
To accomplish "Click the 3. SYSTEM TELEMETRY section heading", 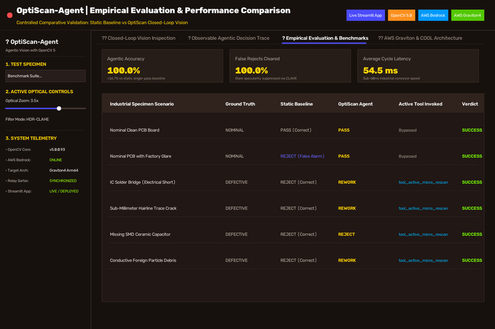I will [x=31, y=138].
